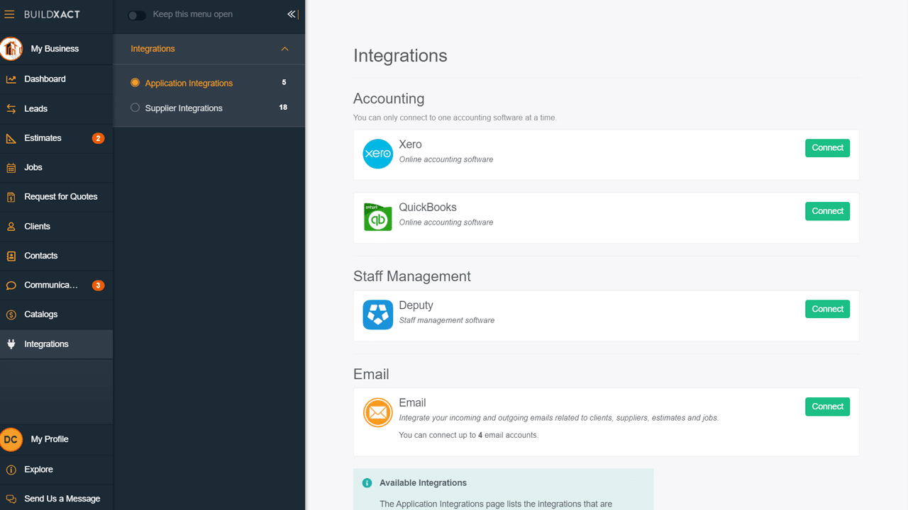Click the Xero logo
Image resolution: width=908 pixels, height=510 pixels.
click(378, 154)
